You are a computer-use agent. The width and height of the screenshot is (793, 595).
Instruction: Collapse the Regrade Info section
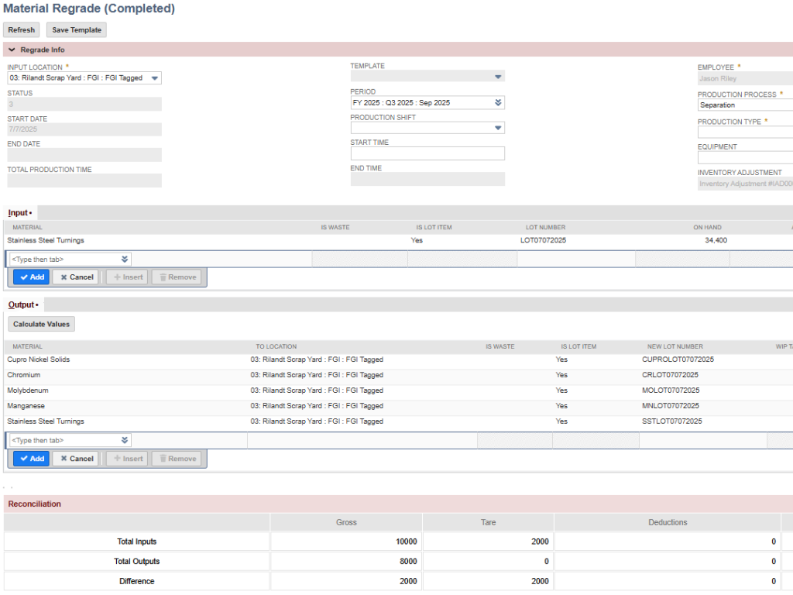[11, 49]
